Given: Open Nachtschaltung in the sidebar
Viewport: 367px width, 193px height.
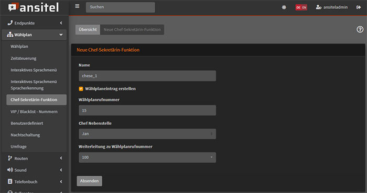Looking at the screenshot, I should click(25, 135).
